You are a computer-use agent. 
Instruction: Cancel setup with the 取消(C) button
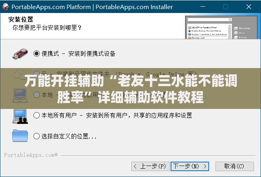235,166
